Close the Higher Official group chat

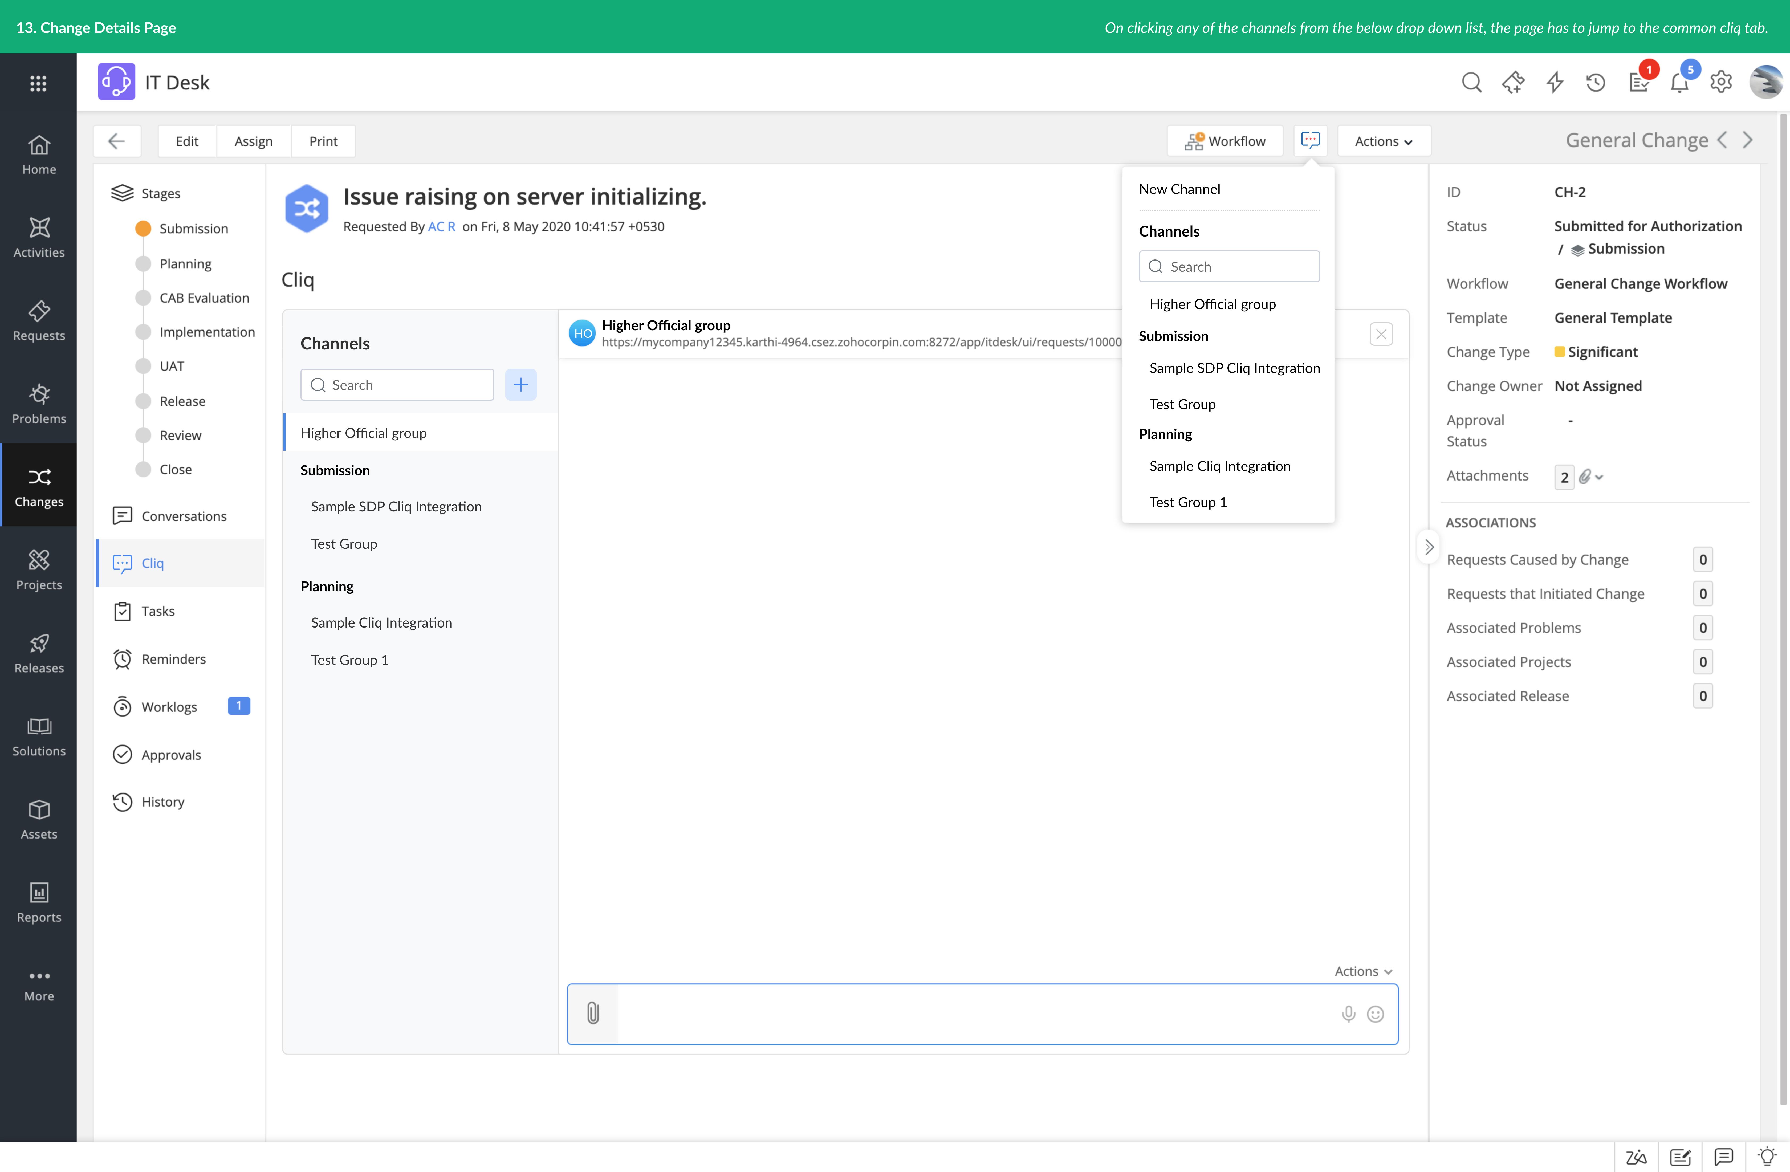[x=1381, y=334]
